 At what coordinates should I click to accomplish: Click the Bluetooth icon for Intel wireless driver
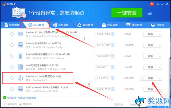(20, 67)
